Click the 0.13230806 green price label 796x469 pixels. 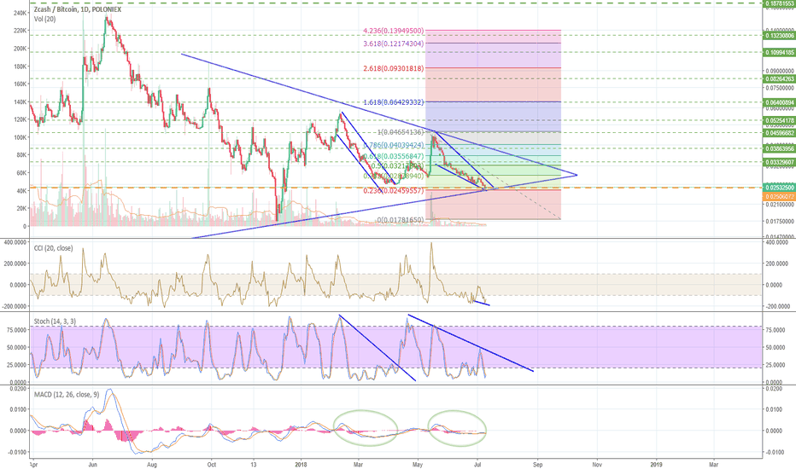pyautogui.click(x=779, y=36)
